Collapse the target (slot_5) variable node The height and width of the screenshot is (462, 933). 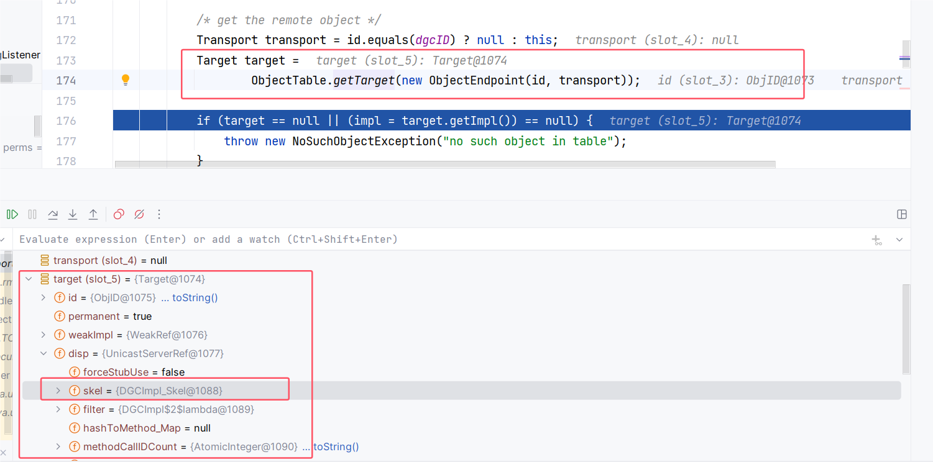point(29,279)
